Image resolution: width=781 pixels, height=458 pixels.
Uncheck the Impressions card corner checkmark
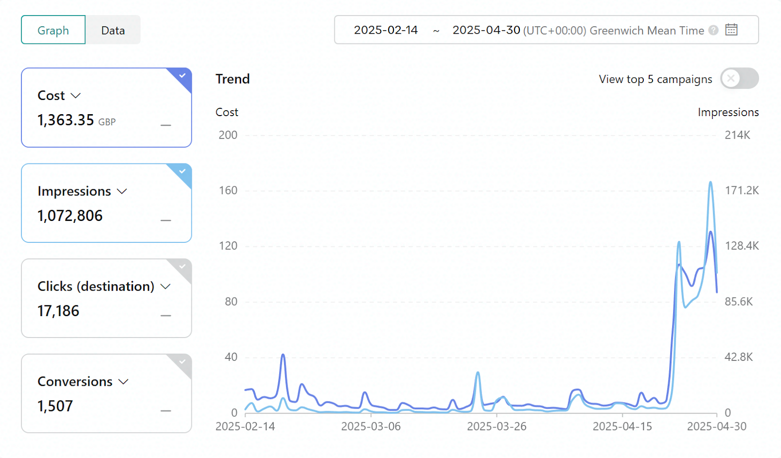pos(182,171)
